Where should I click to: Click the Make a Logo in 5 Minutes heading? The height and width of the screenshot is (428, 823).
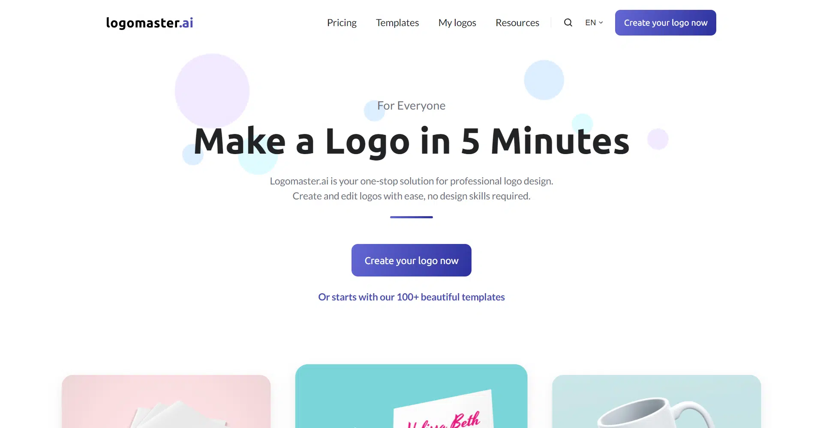pos(411,141)
